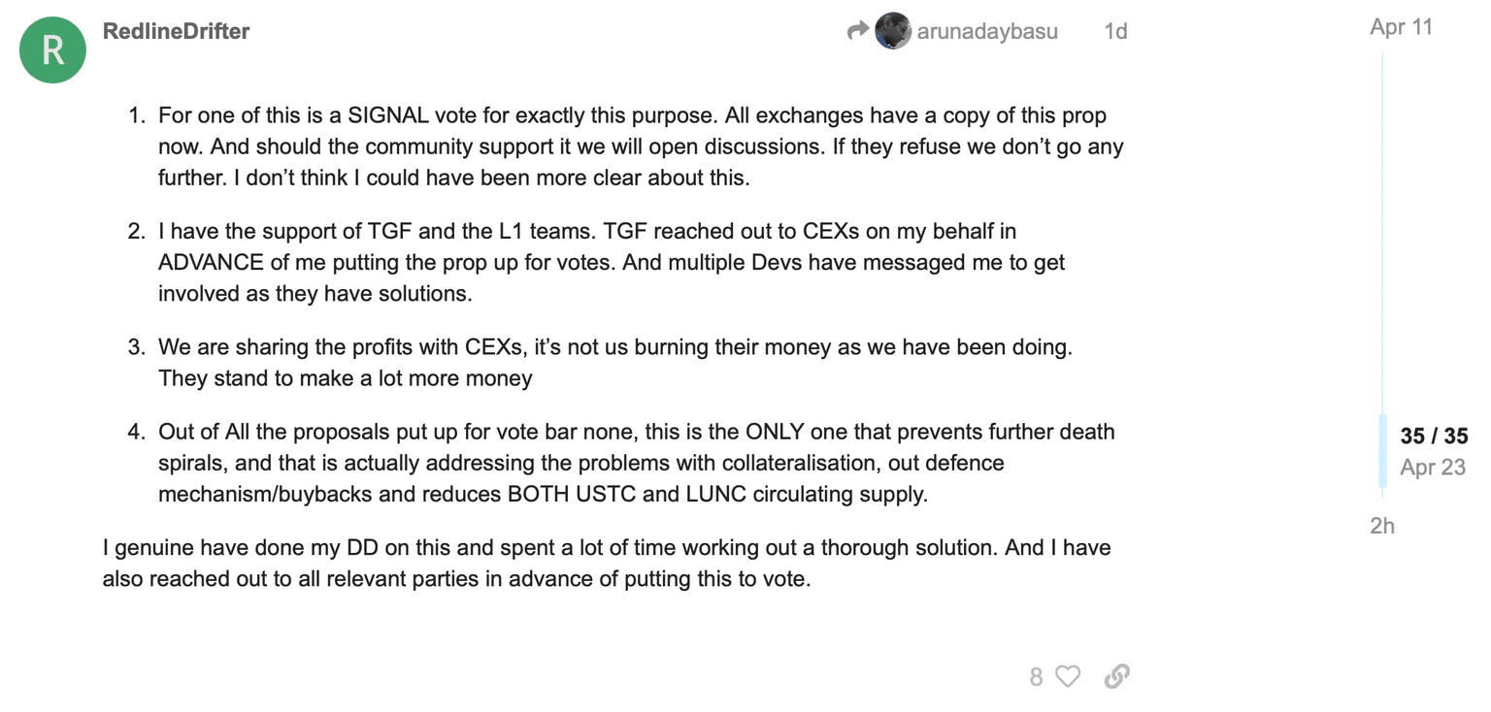Click 'Apr 11' at the timeline top

[x=1401, y=27]
